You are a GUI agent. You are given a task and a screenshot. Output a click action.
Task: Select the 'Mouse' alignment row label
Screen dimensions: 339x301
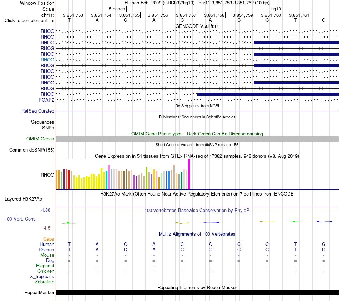coord(47,255)
